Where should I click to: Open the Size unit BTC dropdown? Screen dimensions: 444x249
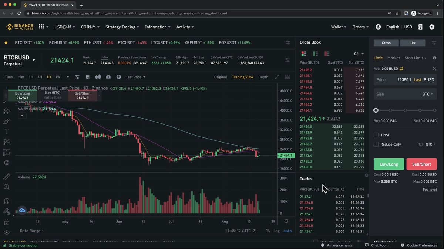click(x=427, y=94)
